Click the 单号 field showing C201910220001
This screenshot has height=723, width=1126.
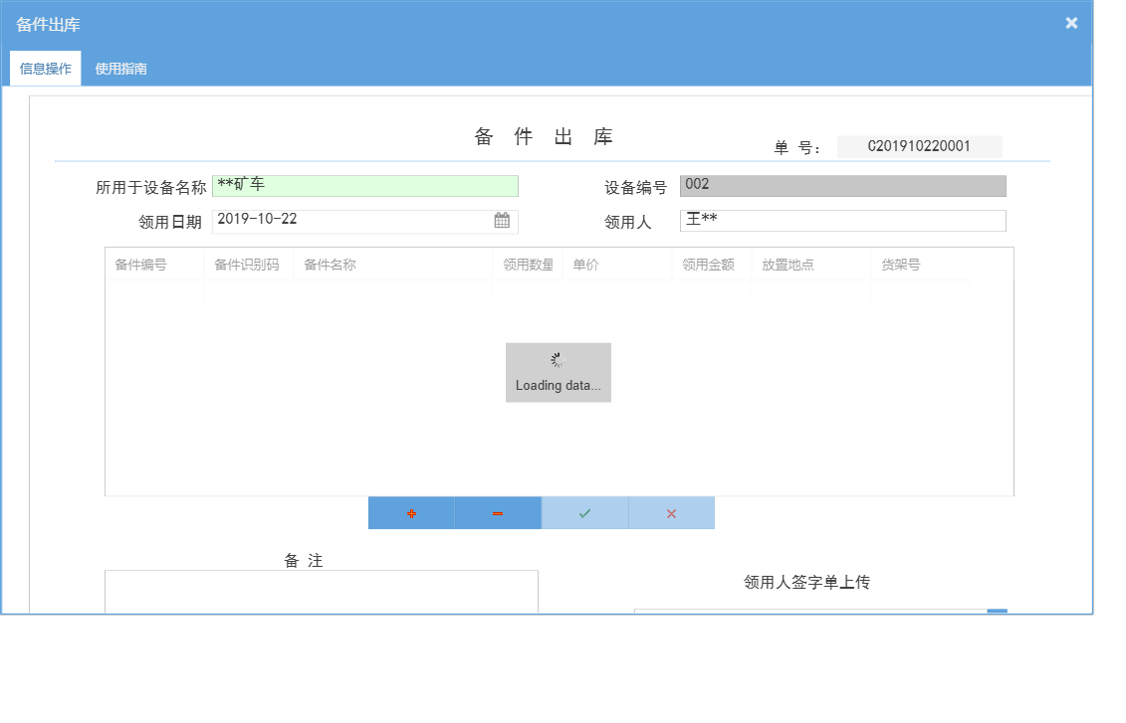[x=918, y=146]
